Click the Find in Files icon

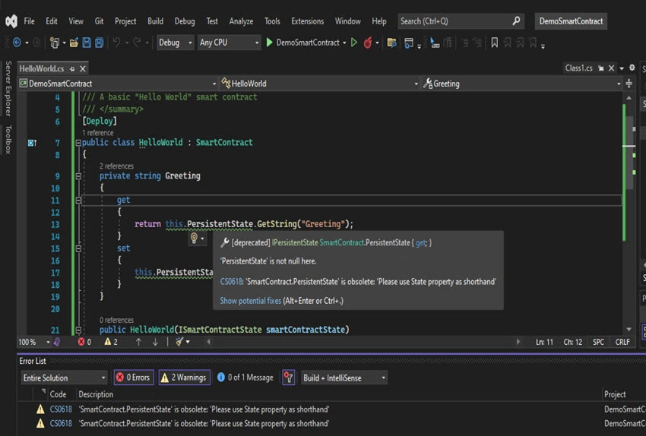(x=391, y=43)
